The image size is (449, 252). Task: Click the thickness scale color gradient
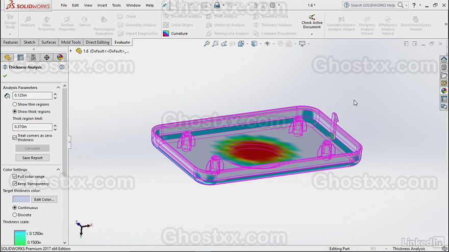click(20, 238)
